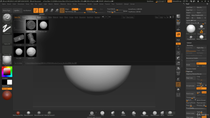Select the MatCap Red Wax material
This screenshot has width=210, height=118.
pos(18,113)
